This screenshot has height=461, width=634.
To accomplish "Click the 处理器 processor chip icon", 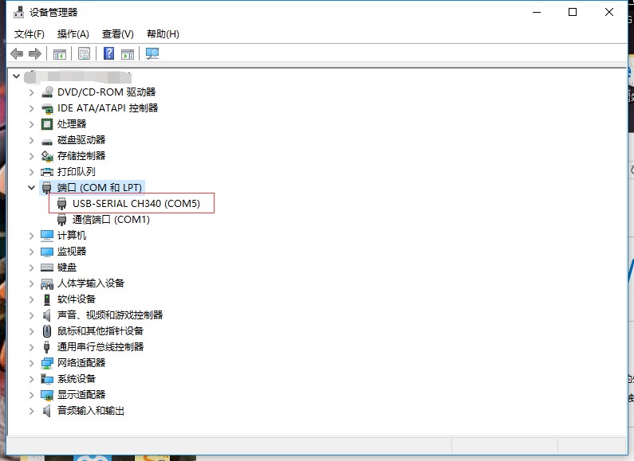I will tap(47, 124).
